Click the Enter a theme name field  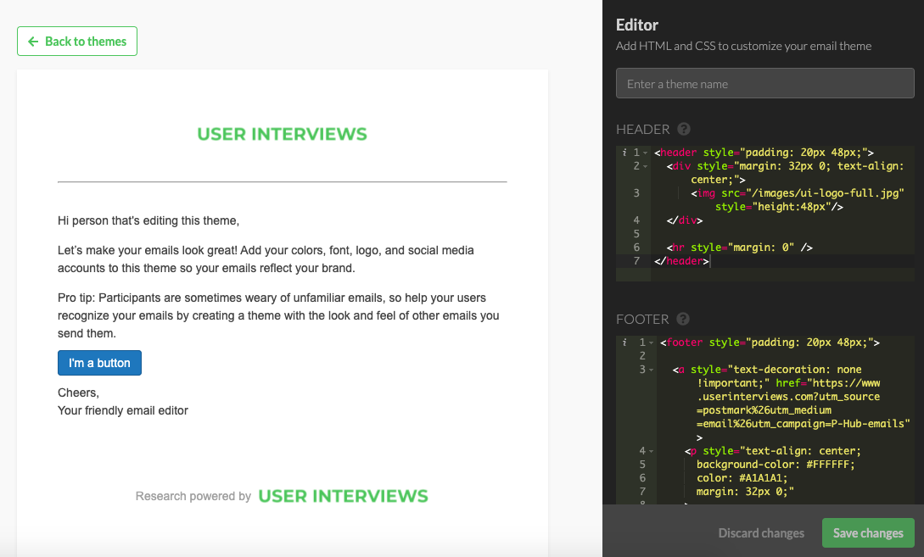(764, 83)
